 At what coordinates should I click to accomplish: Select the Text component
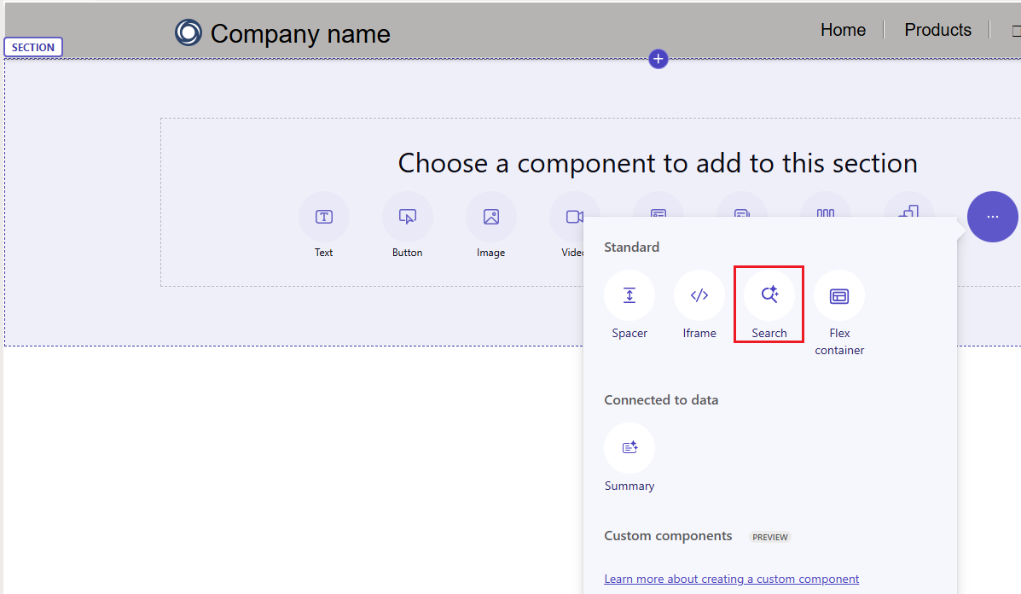point(324,217)
